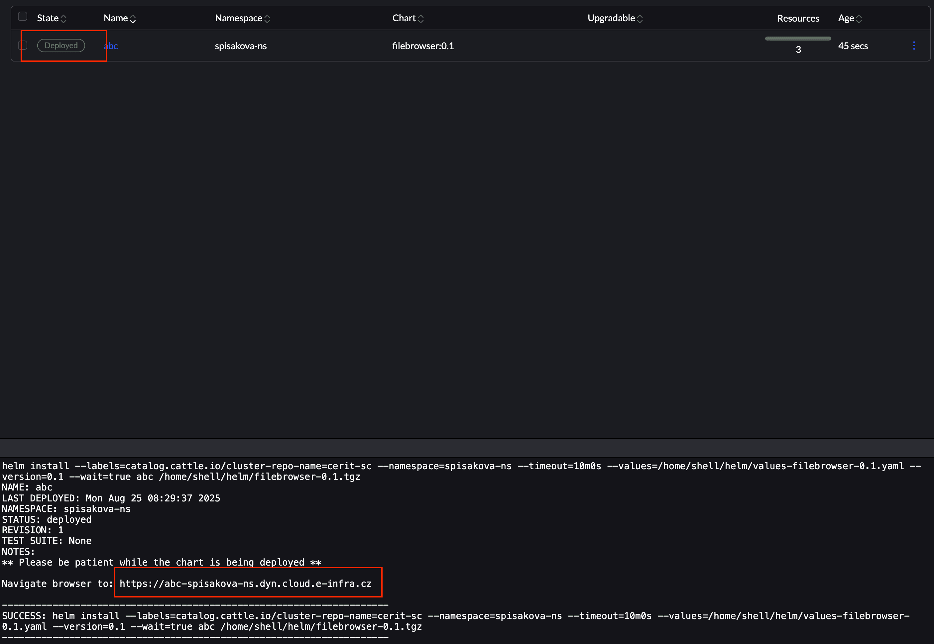The height and width of the screenshot is (644, 934).
Task: Click the Deployed state badge
Action: [61, 45]
